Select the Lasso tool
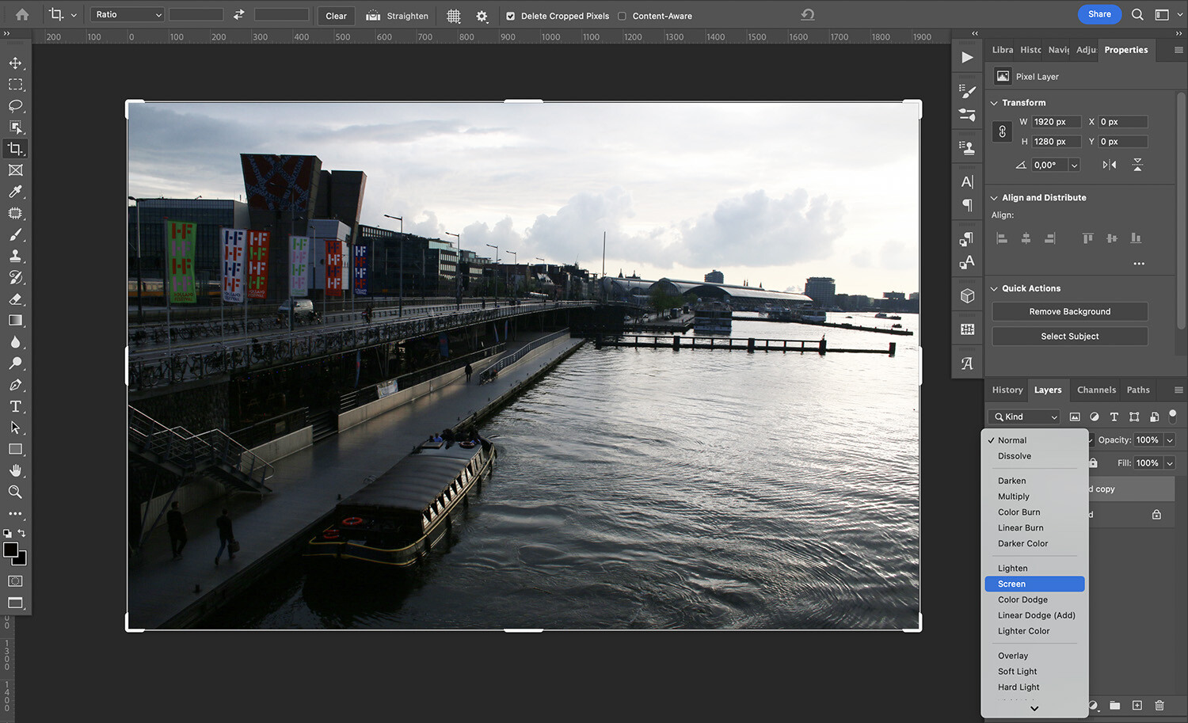Image resolution: width=1188 pixels, height=723 pixels. click(16, 105)
